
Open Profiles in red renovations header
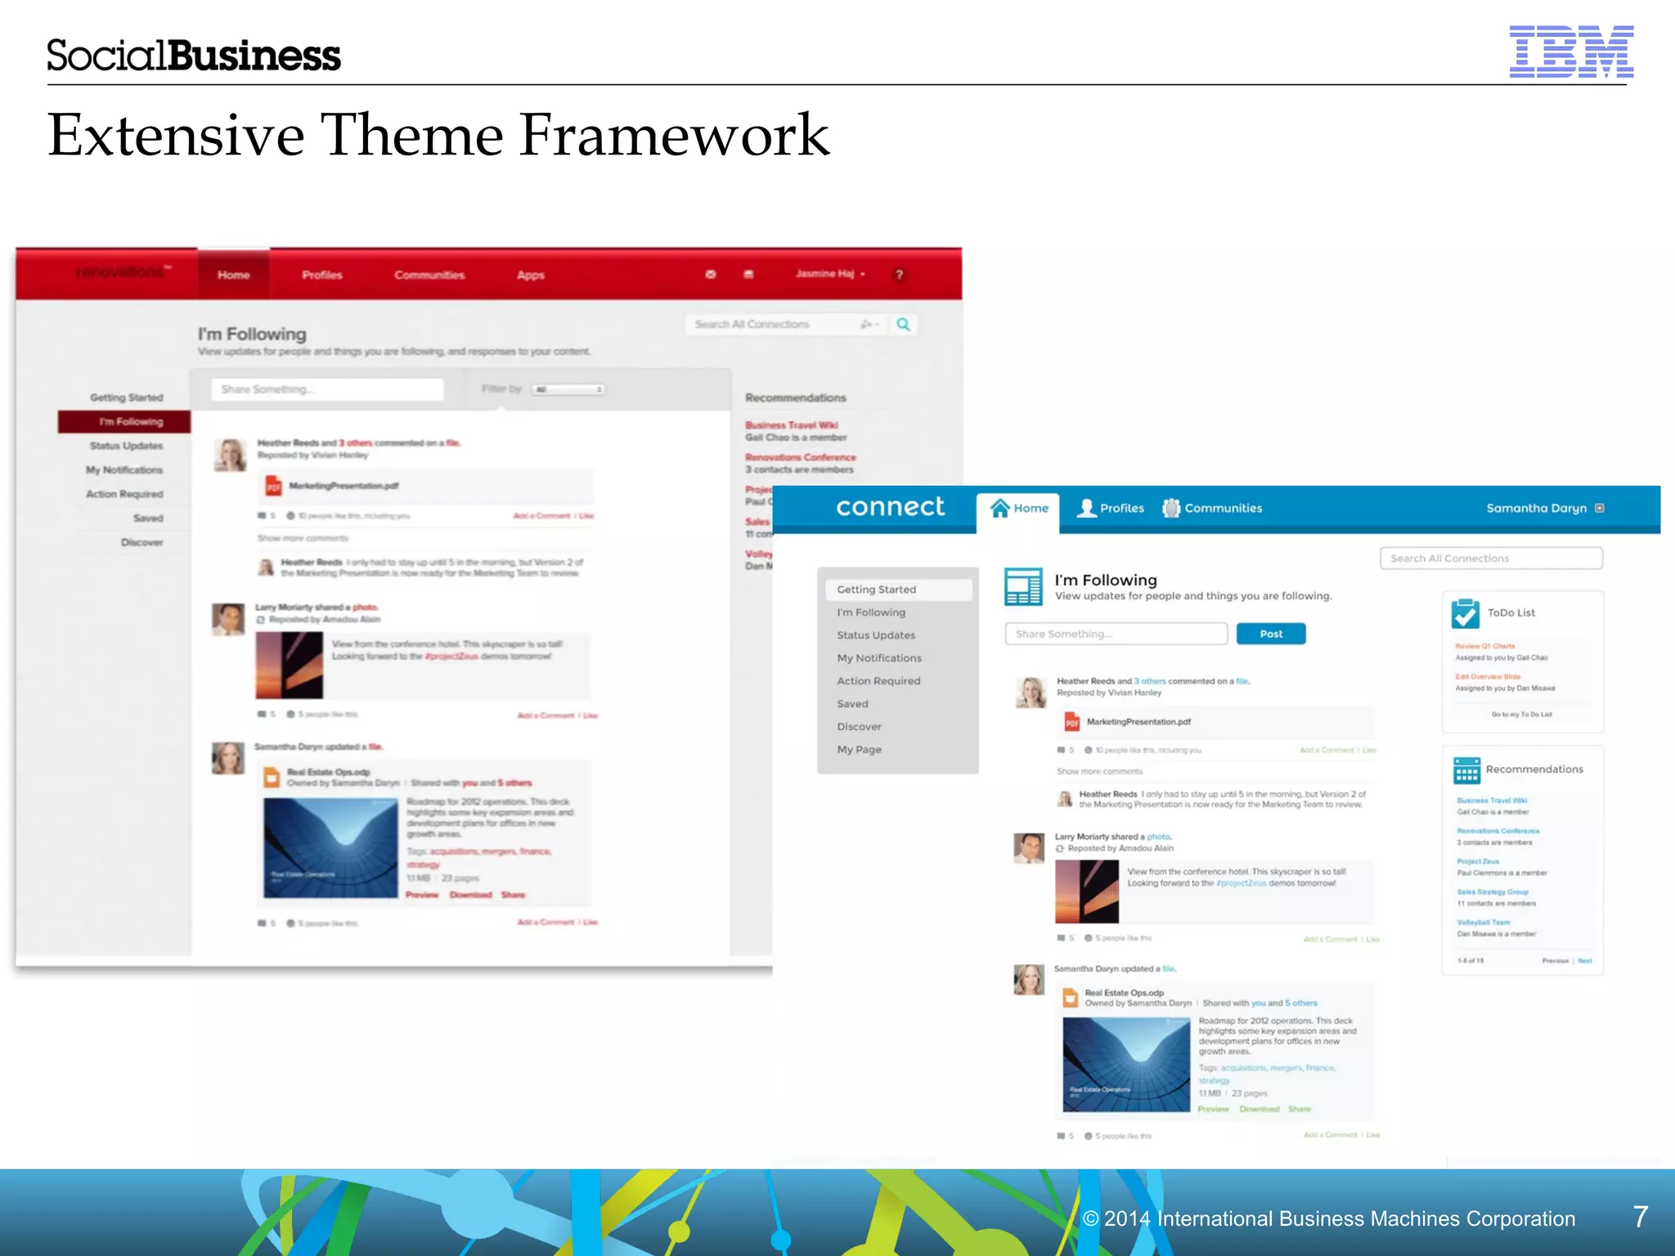[x=322, y=275]
